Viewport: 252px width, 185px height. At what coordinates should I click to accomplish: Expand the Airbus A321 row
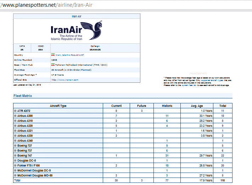pyautogui.click(x=15, y=131)
